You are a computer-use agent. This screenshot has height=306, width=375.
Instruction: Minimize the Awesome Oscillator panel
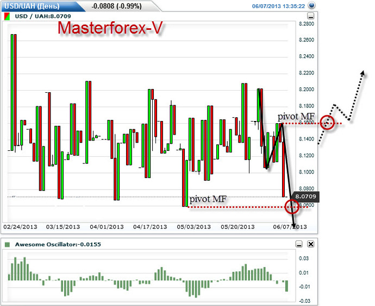click(299, 244)
